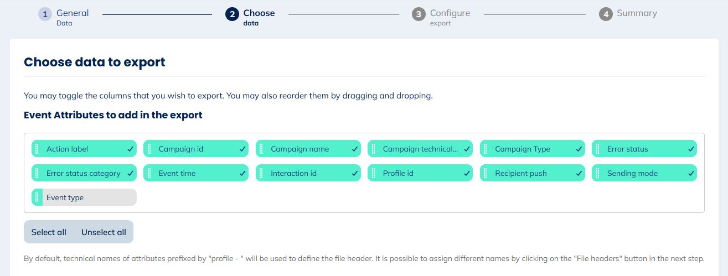Click drag handle icon on Campaign id chip
The height and width of the screenshot is (276, 728).
coord(149,149)
